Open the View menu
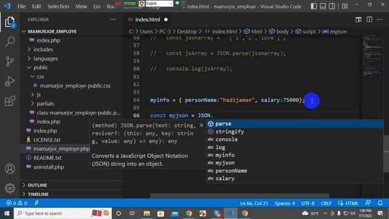 pos(81,7)
